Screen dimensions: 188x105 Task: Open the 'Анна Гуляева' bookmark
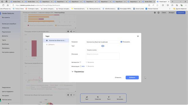[x=139, y=9]
